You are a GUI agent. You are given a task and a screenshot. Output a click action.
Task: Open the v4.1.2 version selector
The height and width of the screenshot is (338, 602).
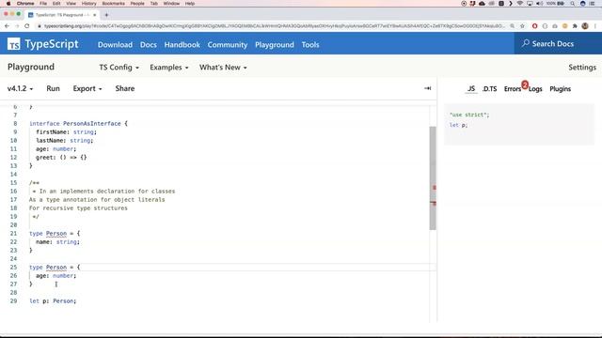[20, 88]
